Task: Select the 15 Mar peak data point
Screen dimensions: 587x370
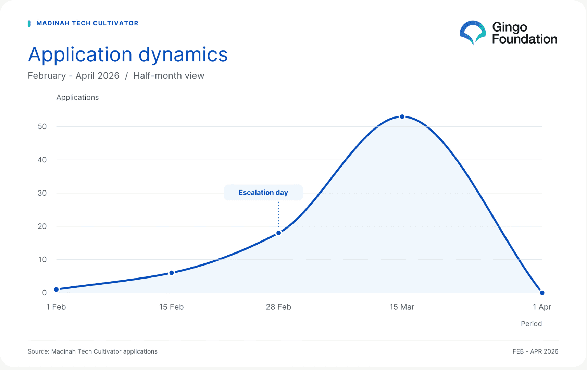Action: tap(402, 117)
